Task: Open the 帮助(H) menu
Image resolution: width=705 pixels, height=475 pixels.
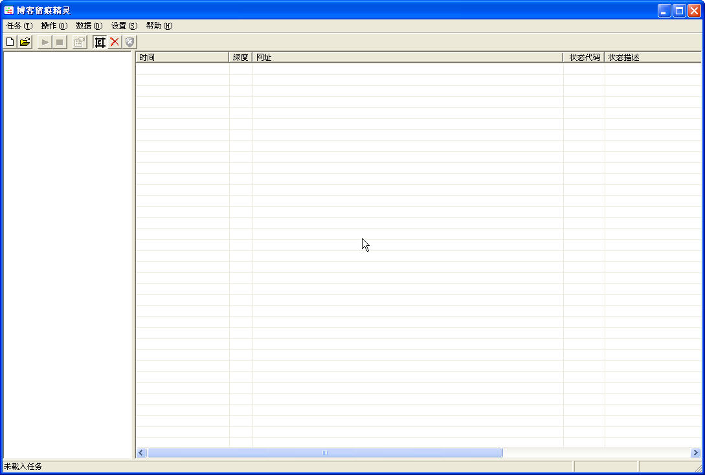Action: 159,26
